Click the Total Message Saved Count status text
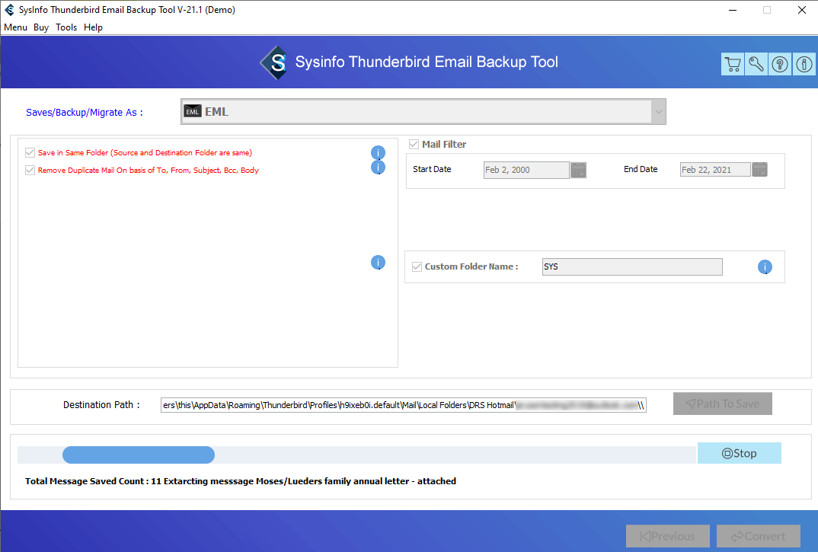 (x=241, y=481)
